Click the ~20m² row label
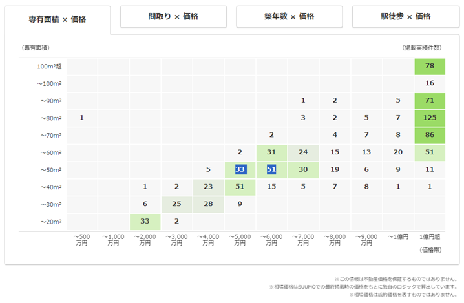This screenshot has width=464, height=303. pyautogui.click(x=51, y=222)
